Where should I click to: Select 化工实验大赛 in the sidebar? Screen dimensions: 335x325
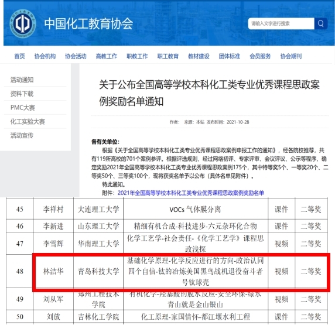pyautogui.click(x=28, y=121)
